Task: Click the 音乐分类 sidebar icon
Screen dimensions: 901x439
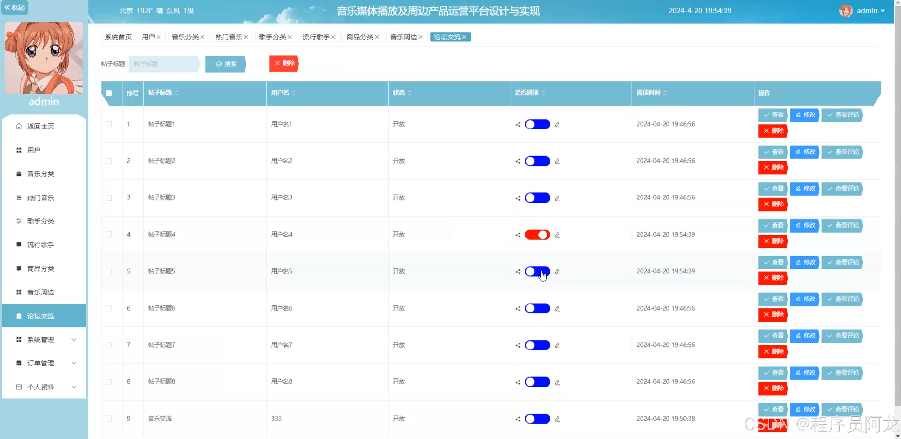Action: tap(19, 174)
